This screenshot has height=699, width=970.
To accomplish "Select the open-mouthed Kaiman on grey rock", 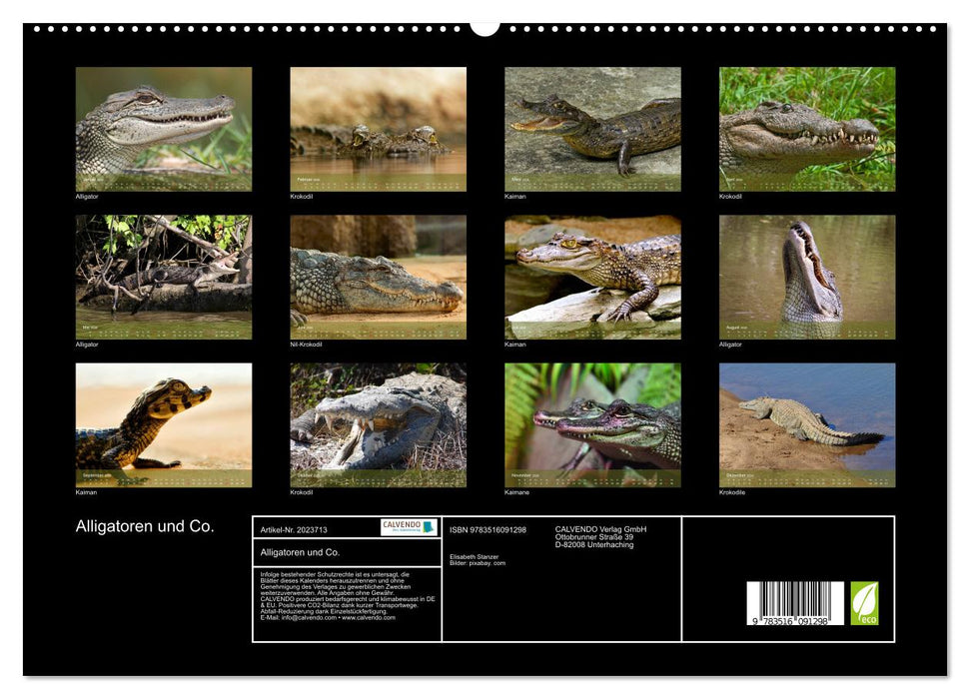I will pos(592,129).
